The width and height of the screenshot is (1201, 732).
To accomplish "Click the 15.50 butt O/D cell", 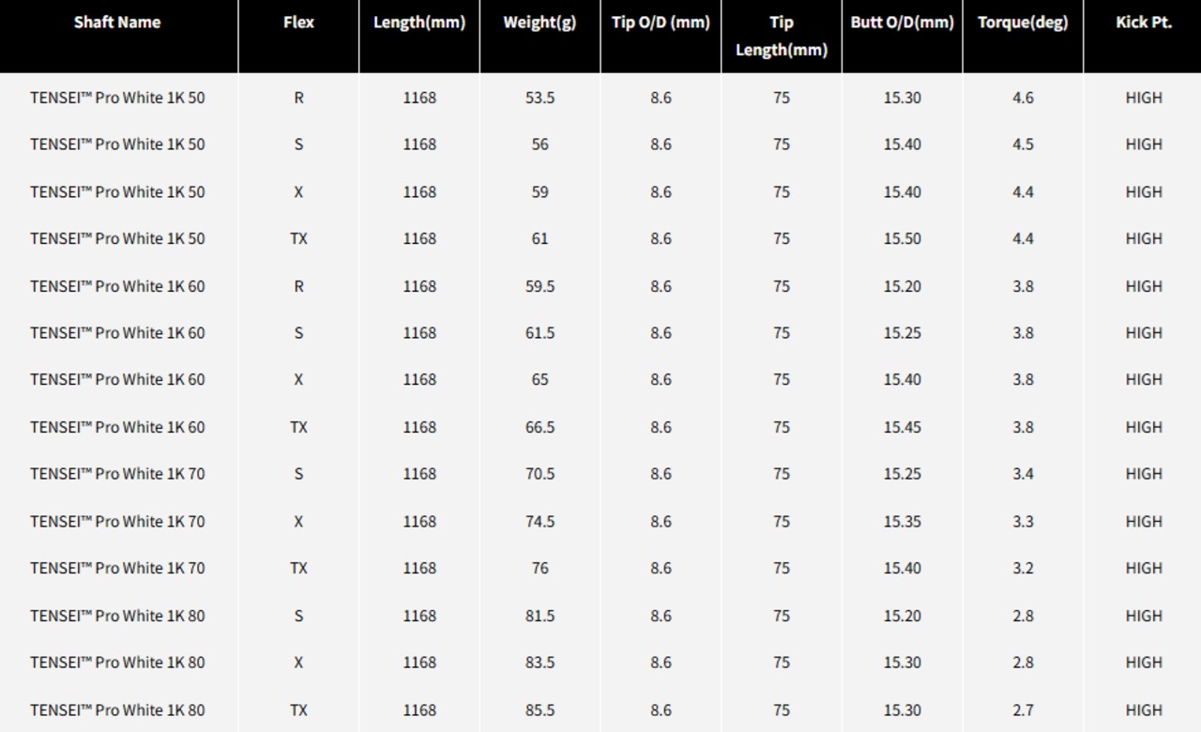I will 902,238.
